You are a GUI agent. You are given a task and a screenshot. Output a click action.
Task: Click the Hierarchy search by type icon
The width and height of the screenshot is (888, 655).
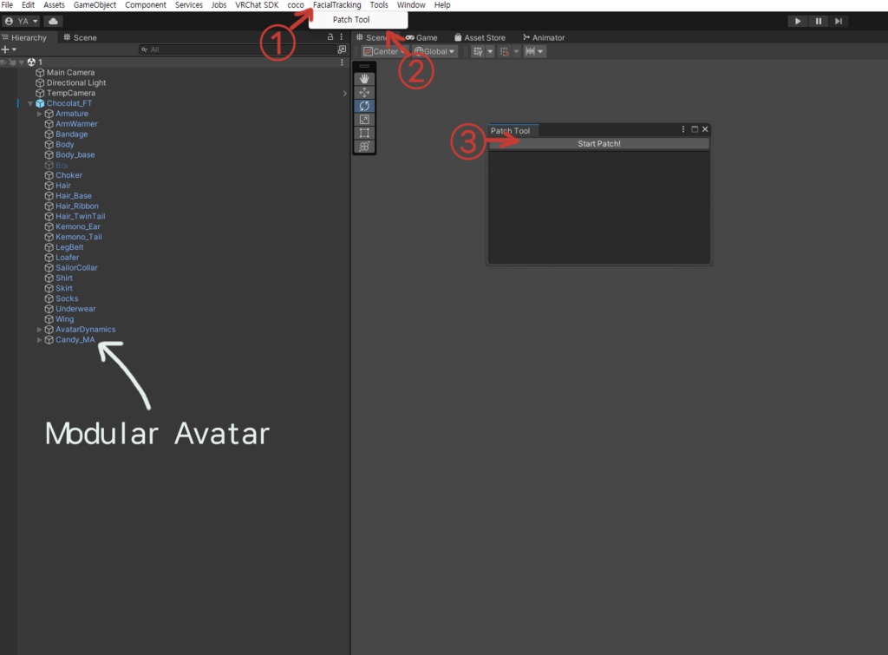pyautogui.click(x=342, y=49)
